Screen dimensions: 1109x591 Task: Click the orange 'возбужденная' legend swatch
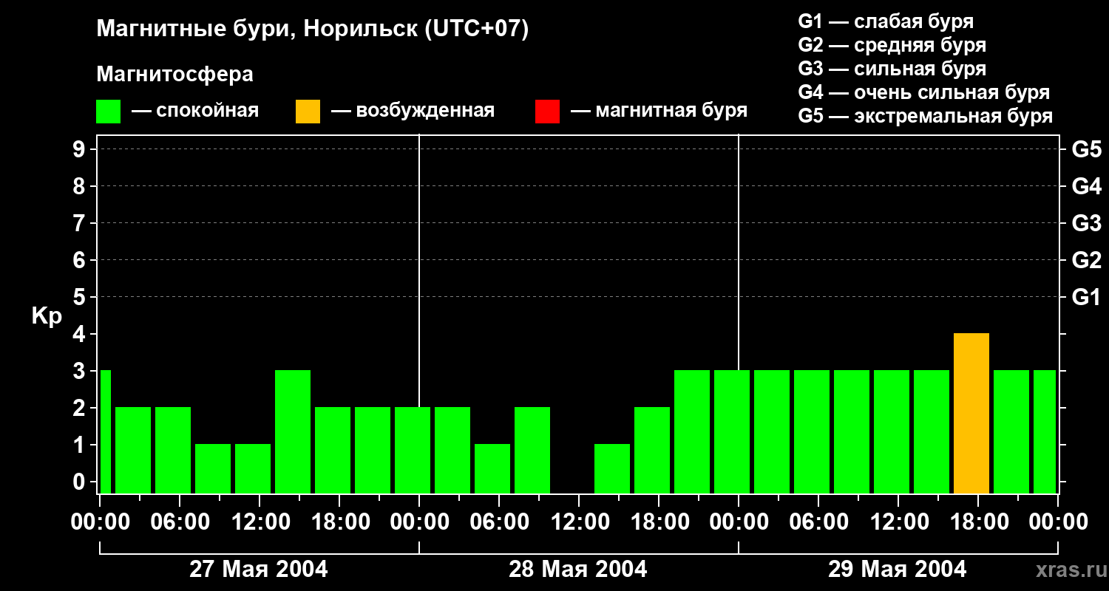pyautogui.click(x=308, y=112)
